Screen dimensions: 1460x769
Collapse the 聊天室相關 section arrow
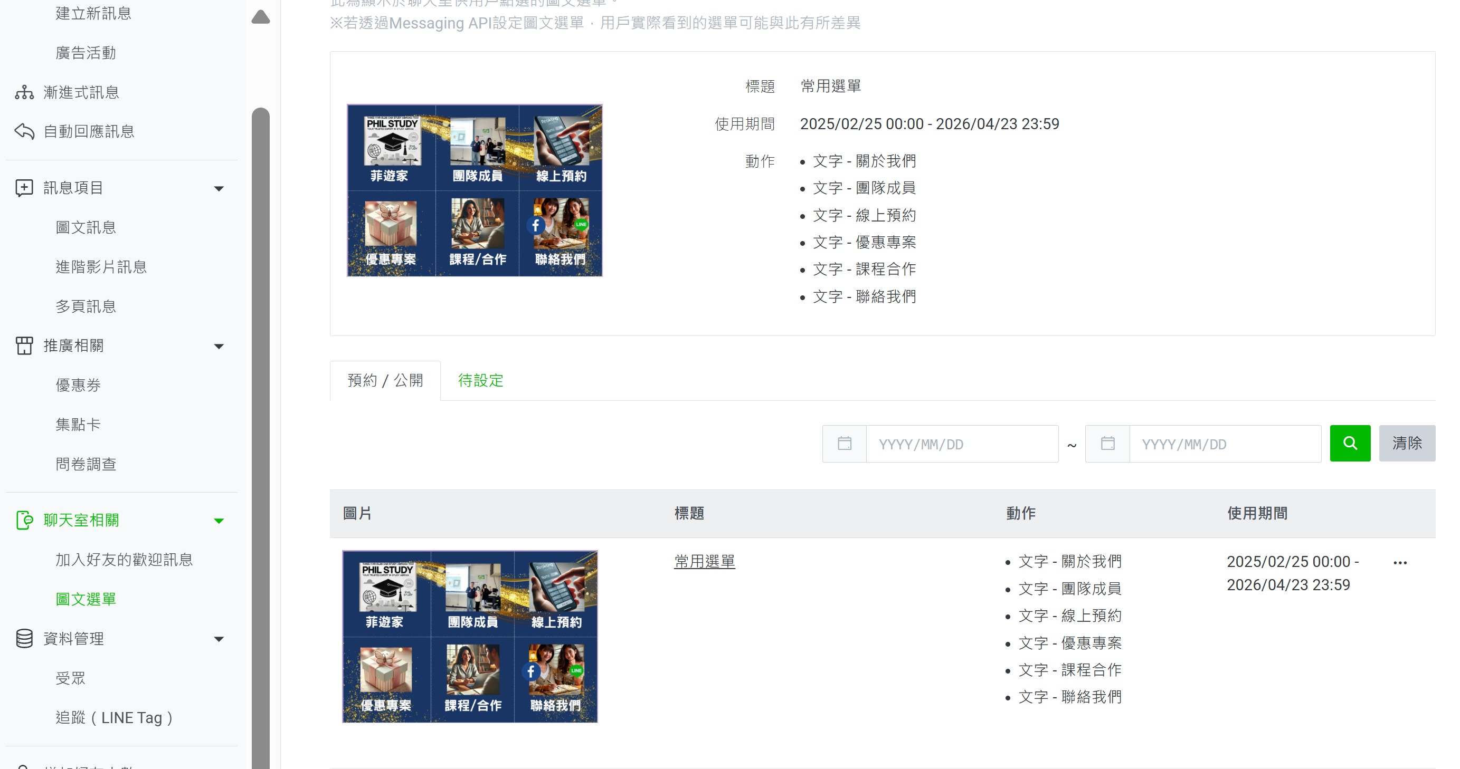pos(219,521)
